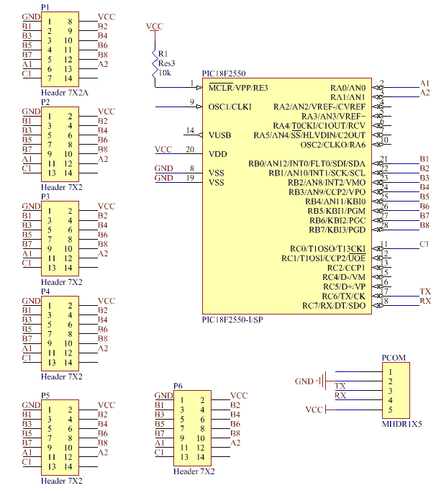Select the VCC net label on P6 header
Screen dimensions: 436x493
tap(239, 395)
